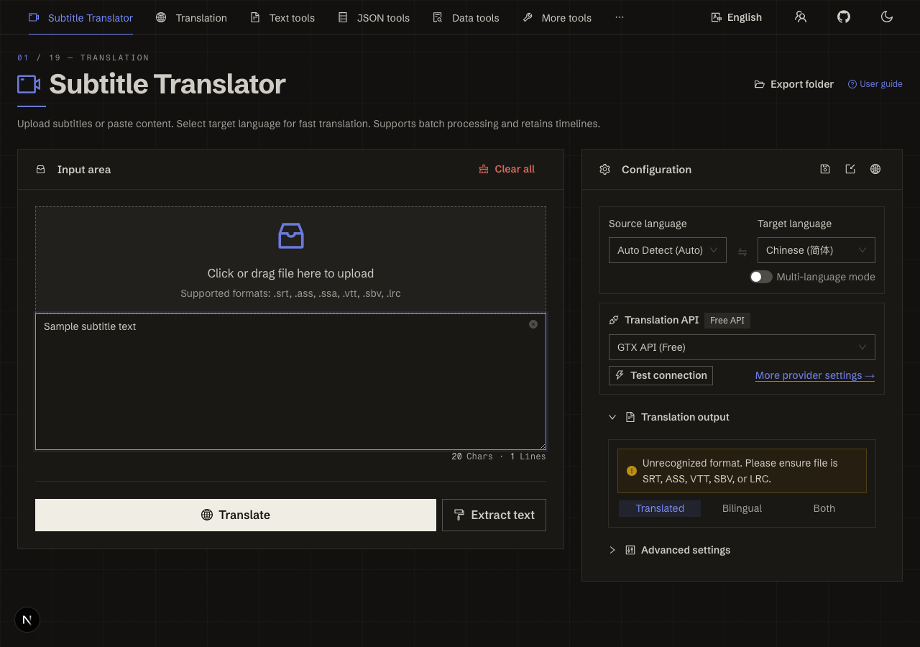Open the Source language dropdown
920x647 pixels.
tap(668, 250)
